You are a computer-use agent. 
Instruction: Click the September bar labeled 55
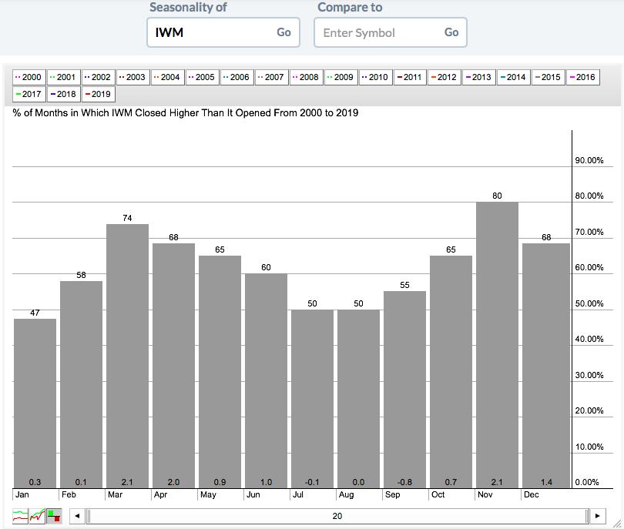click(404, 390)
